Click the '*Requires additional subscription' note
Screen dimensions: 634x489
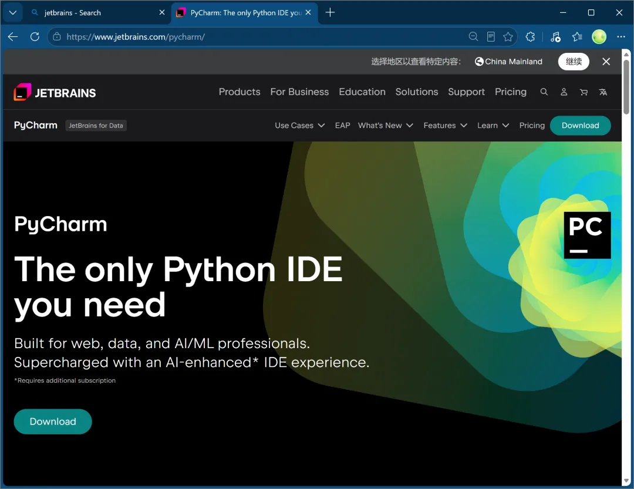click(x=65, y=380)
